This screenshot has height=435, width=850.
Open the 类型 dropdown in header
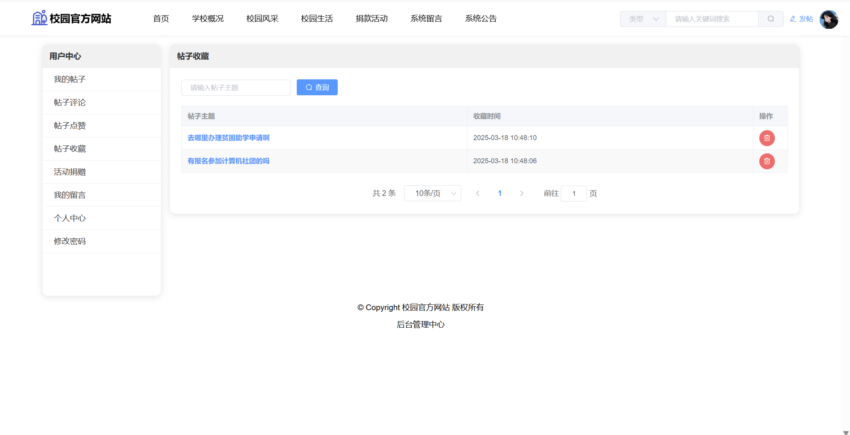(x=643, y=19)
